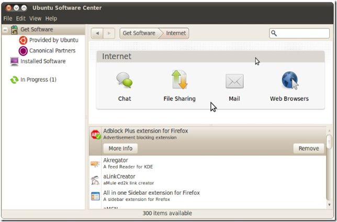Screen dimensions: 337x222
Task: Open the Help menu
Action: click(51, 18)
